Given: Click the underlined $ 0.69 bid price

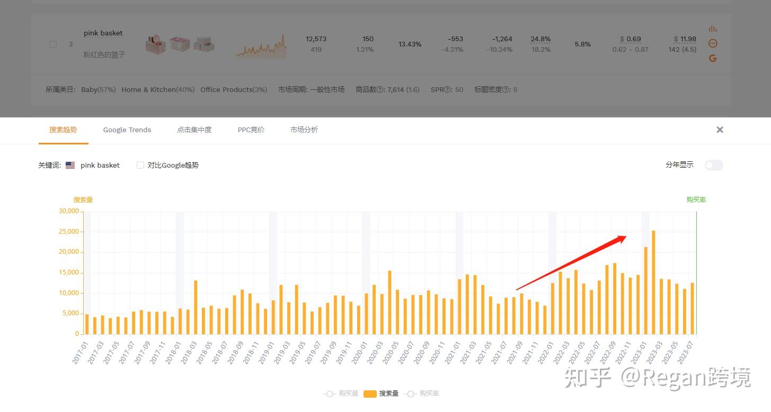Looking at the screenshot, I should 631,39.
